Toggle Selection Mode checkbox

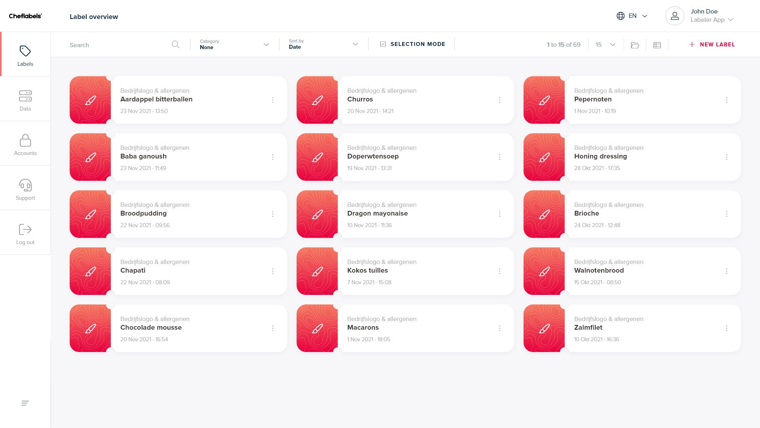(x=383, y=44)
